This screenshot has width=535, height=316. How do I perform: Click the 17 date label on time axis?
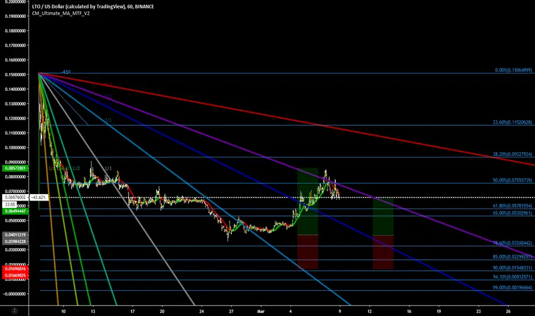pos(133,311)
